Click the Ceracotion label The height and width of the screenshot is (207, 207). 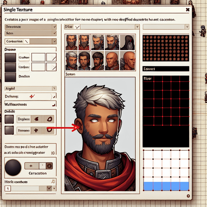[x=38, y=173]
